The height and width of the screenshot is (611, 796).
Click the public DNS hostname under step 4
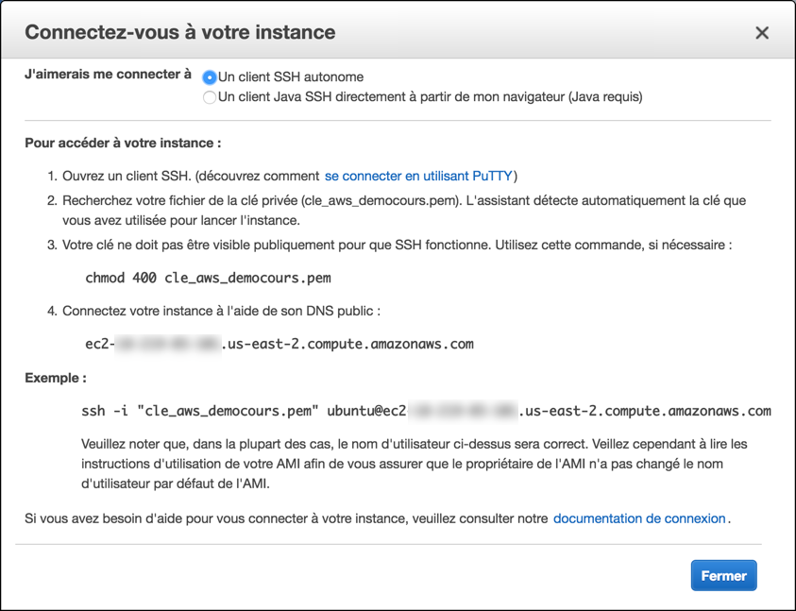[279, 344]
